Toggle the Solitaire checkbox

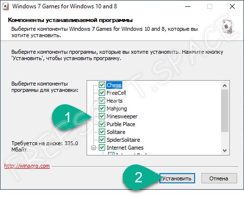[102, 132]
